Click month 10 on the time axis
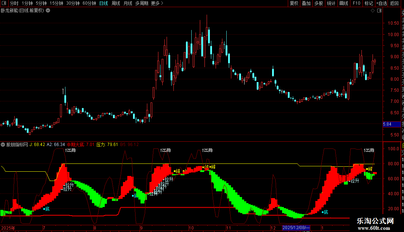Viewport: 404px width, 232px height. click(x=191, y=228)
